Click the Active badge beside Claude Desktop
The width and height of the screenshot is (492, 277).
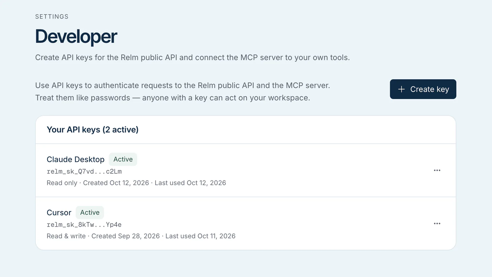[x=123, y=159]
